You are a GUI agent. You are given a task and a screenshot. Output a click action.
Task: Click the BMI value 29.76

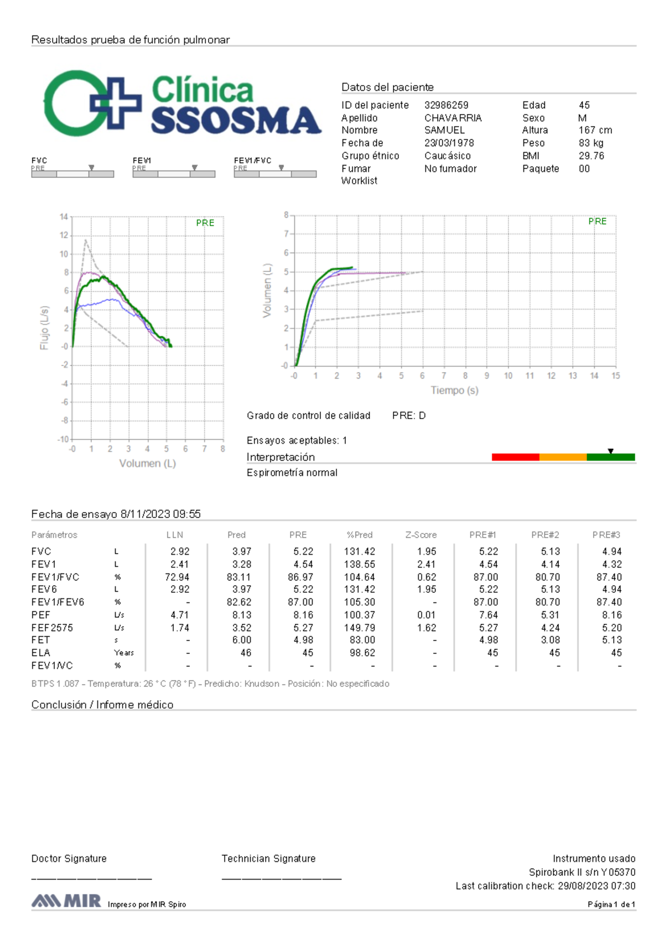[x=592, y=156]
